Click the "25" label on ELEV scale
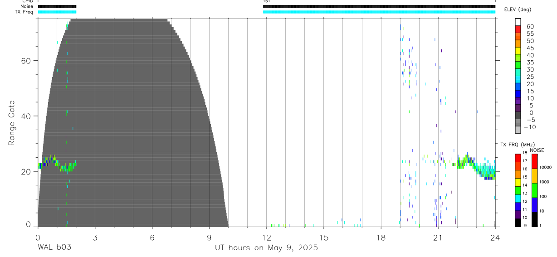Screen dimensions: 557x257 [x=530, y=77]
